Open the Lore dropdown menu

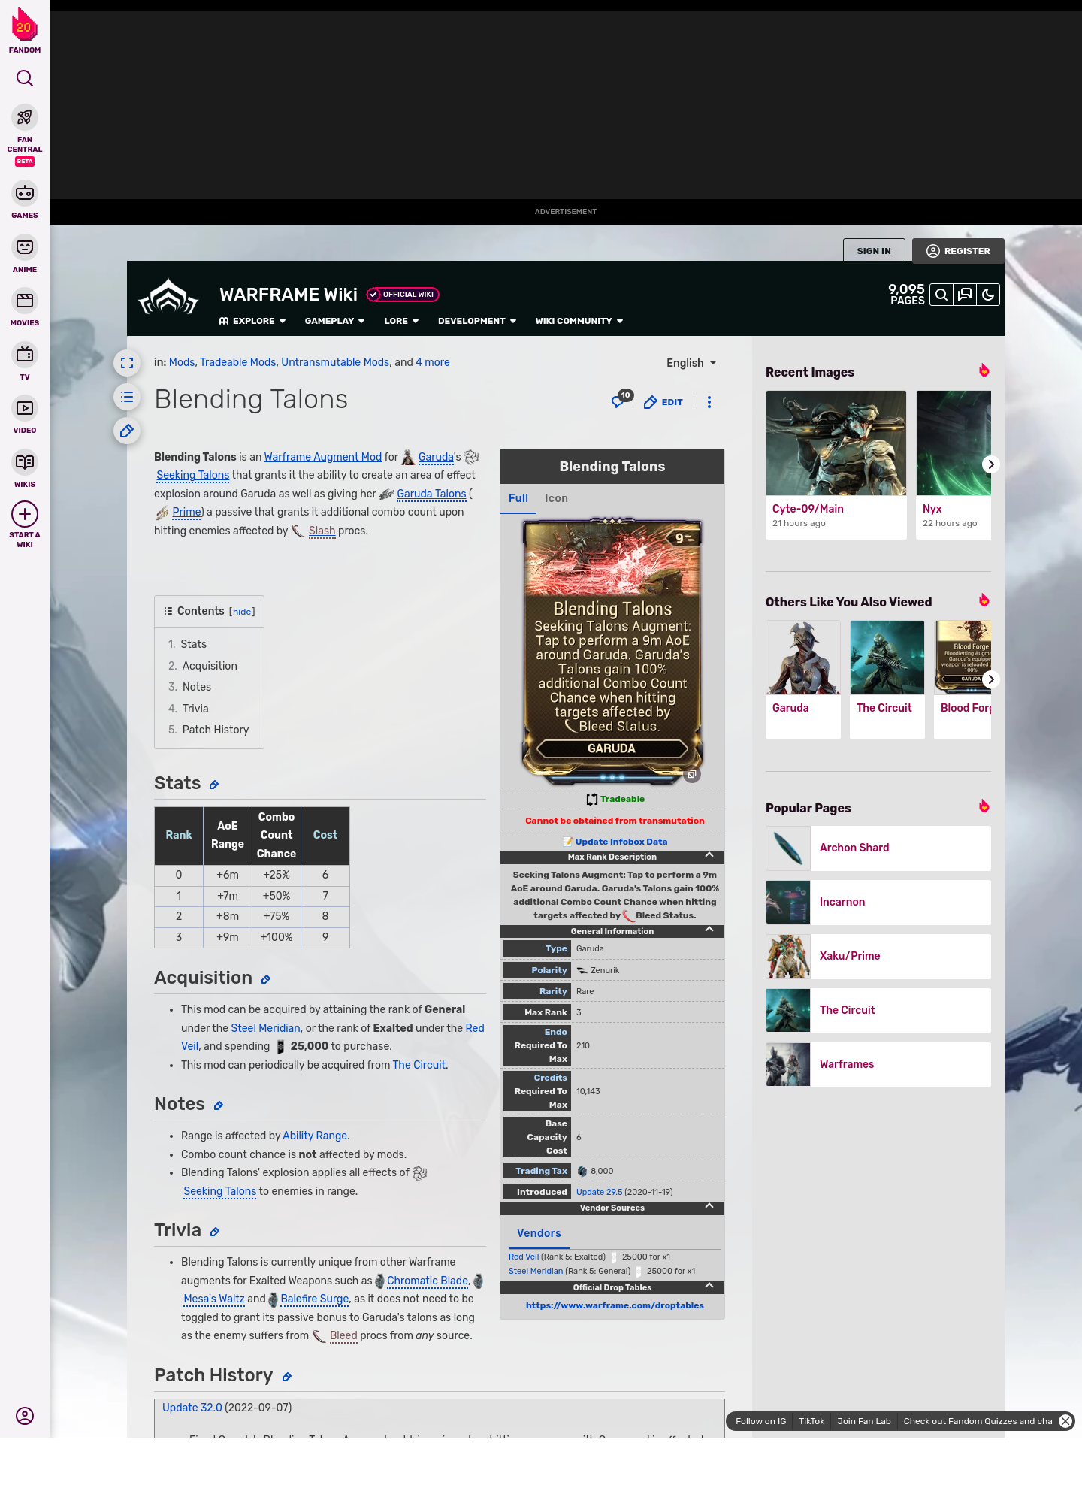401,321
